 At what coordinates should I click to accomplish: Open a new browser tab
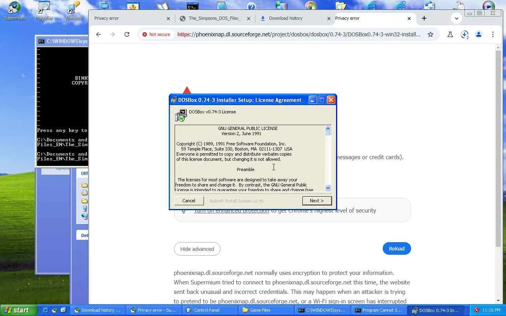tap(424, 18)
